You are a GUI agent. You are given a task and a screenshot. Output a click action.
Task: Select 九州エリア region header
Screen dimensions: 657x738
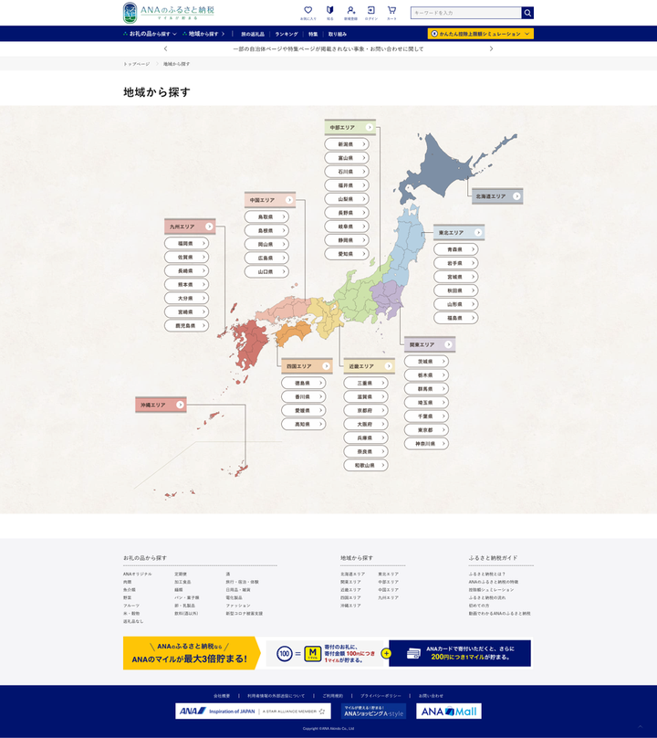[x=190, y=227]
